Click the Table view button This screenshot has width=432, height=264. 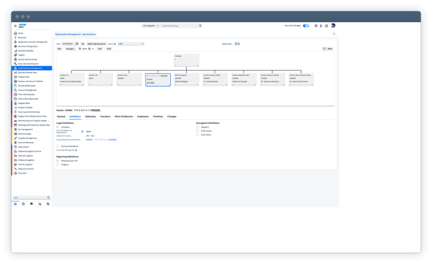[x=328, y=49]
